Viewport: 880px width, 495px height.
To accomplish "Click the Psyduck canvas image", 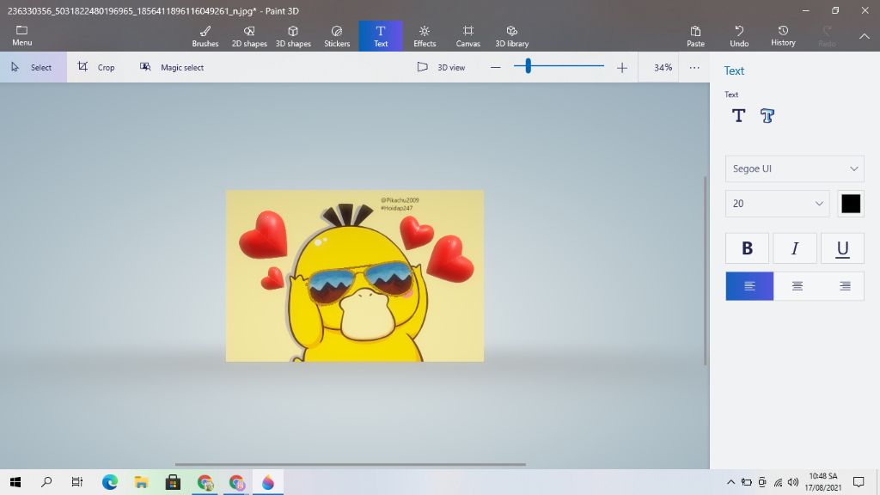I will [x=355, y=276].
